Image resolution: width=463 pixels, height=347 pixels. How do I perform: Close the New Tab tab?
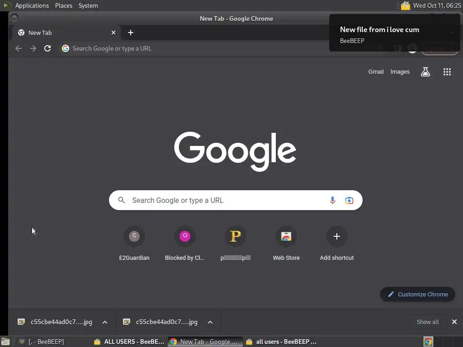coord(113,33)
